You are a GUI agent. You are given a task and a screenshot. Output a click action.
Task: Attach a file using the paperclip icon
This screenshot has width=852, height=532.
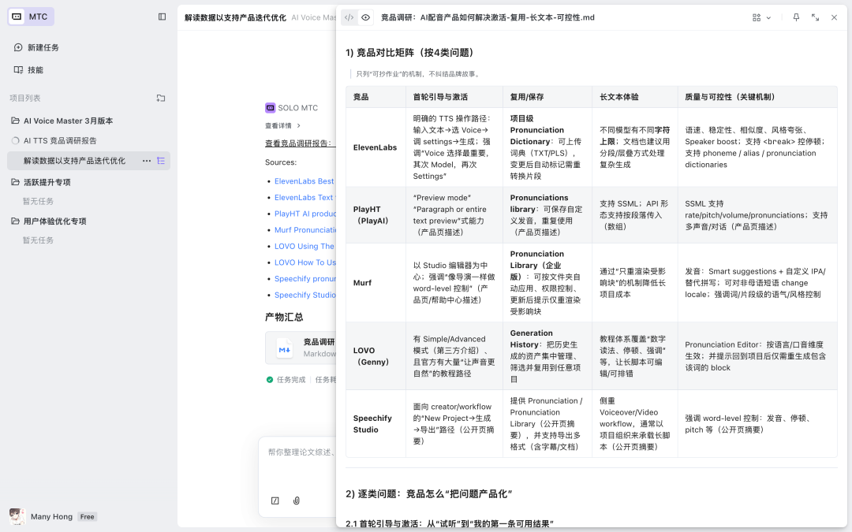pyautogui.click(x=297, y=500)
